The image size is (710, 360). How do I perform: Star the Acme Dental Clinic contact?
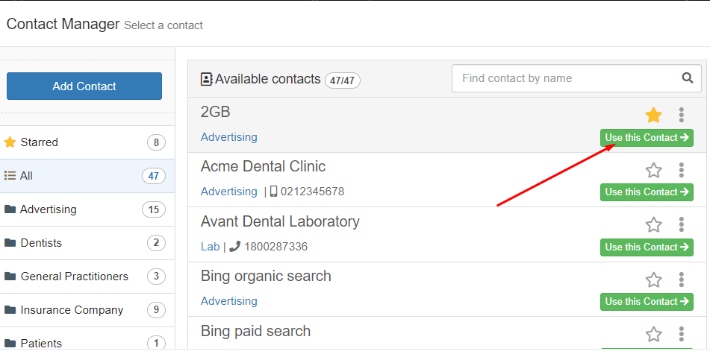(653, 170)
